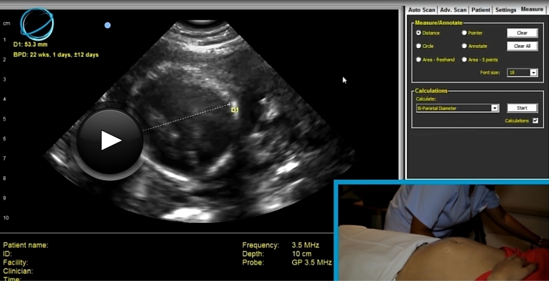Open the Adv. Scan tab
The width and height of the screenshot is (549, 281).
[x=453, y=10]
